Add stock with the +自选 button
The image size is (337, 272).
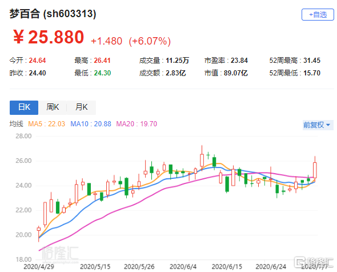(x=318, y=15)
